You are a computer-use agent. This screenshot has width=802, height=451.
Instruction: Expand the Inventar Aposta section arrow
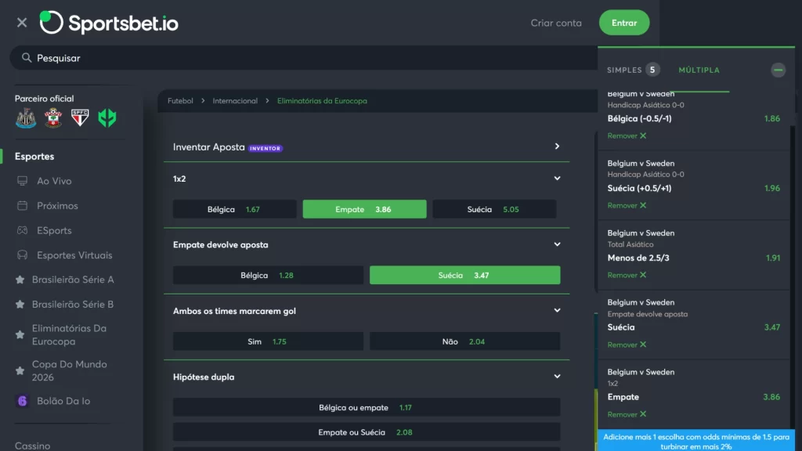coord(557,146)
